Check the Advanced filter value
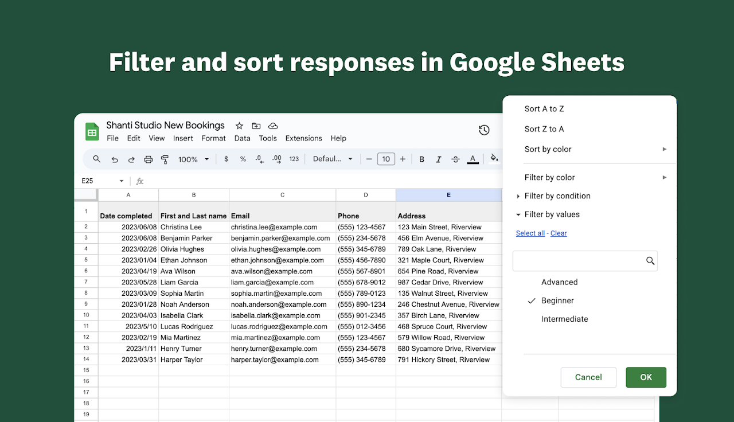This screenshot has height=422, width=734. 559,282
